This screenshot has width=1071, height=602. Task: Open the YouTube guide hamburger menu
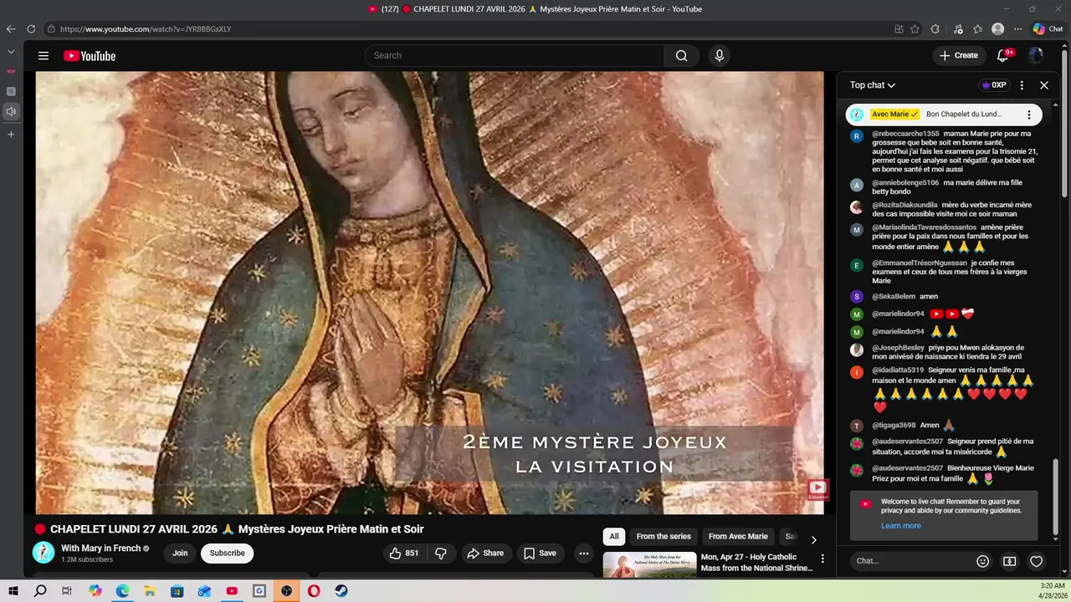44,56
